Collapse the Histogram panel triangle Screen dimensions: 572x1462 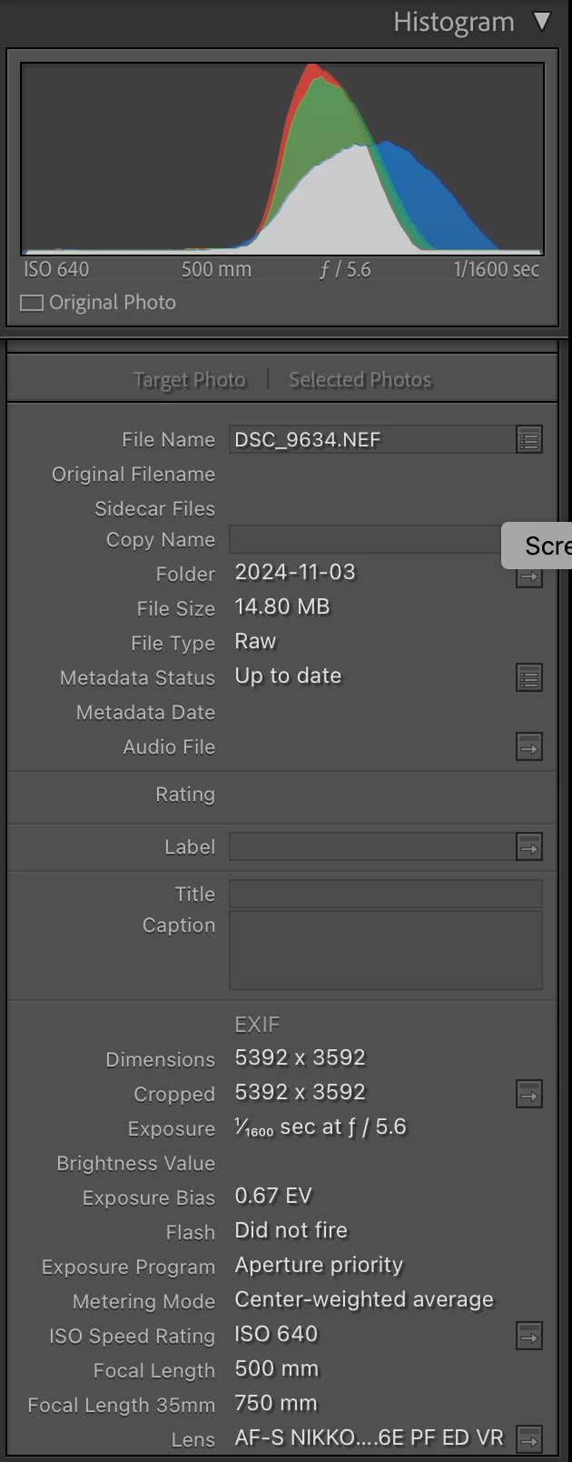(542, 21)
